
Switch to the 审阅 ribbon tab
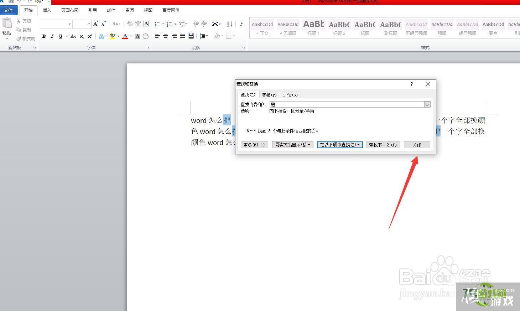point(130,10)
